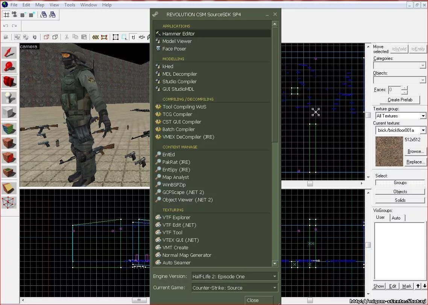Image resolution: width=428 pixels, height=305 pixels.
Task: Click the Faces number input field
Action: click(x=395, y=90)
